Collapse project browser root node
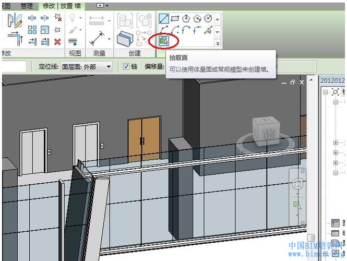347x261 pixels. 326,92
